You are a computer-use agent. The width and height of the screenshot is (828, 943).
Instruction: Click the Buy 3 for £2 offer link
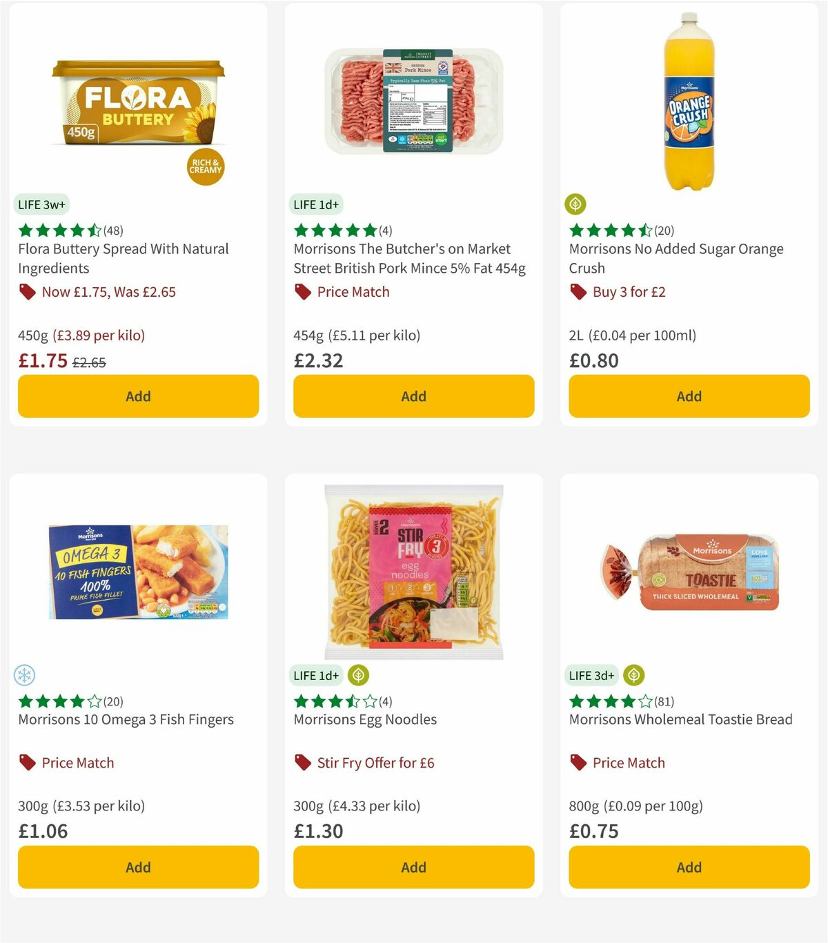pyautogui.click(x=629, y=292)
